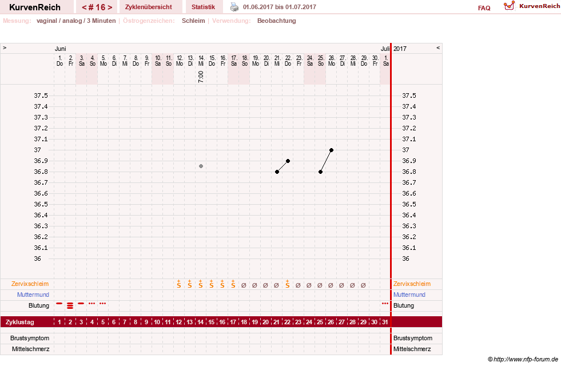Click the bleeding mark on cycle day 1
Viewport: 561px width, 366px height.
pyautogui.click(x=59, y=304)
